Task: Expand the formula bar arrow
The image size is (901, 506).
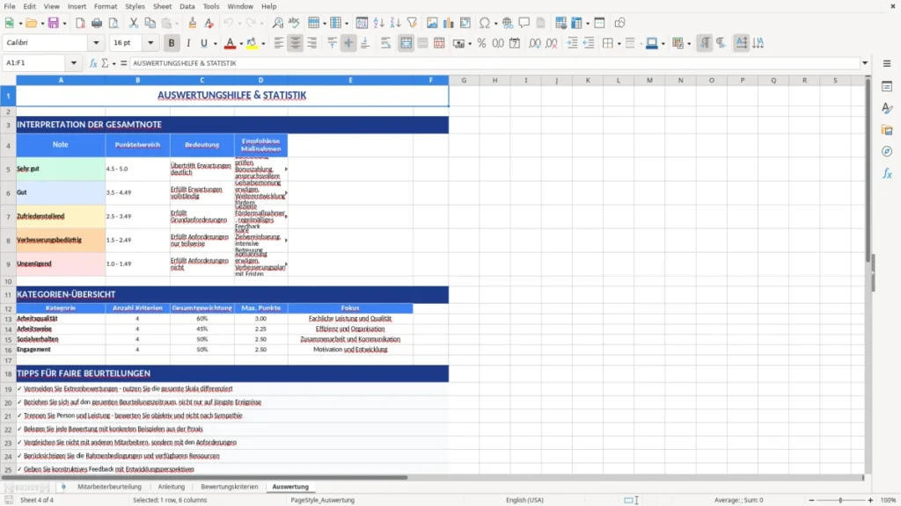Action: coord(865,63)
